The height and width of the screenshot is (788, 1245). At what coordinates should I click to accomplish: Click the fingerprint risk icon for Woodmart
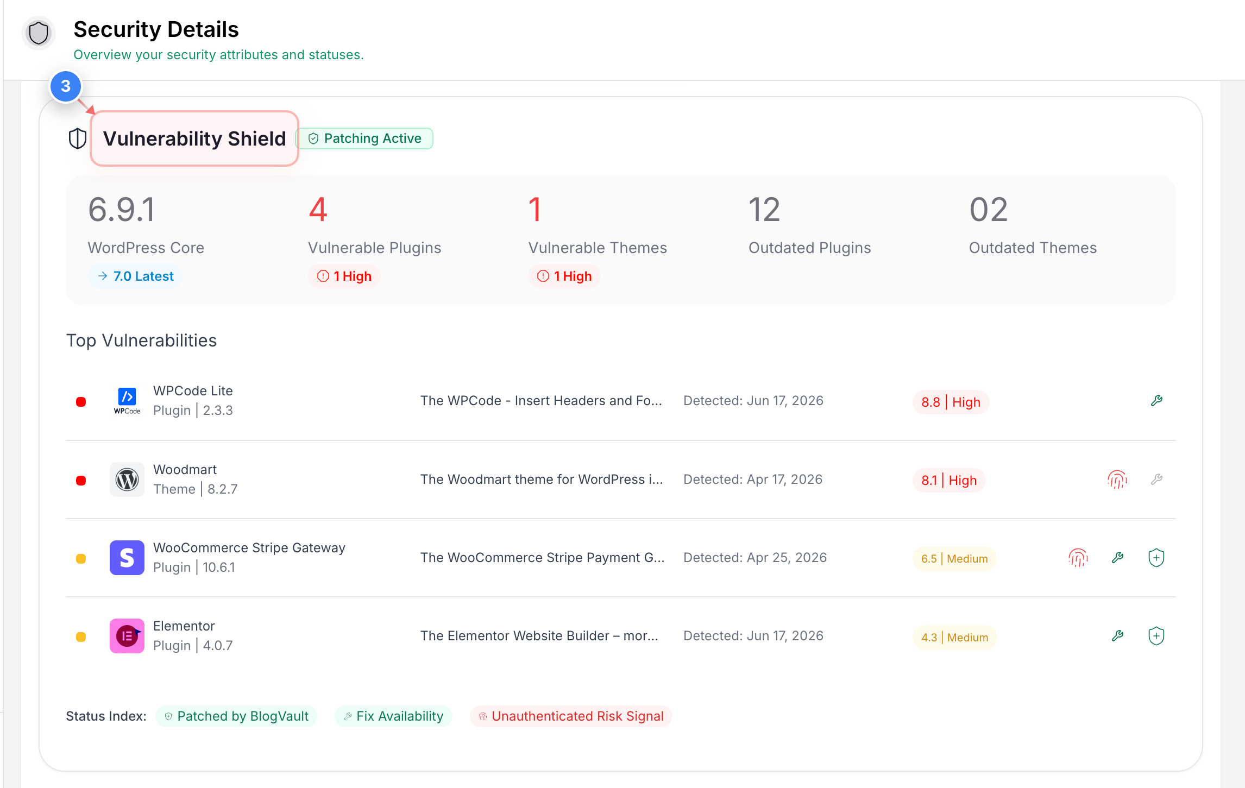[1117, 480]
